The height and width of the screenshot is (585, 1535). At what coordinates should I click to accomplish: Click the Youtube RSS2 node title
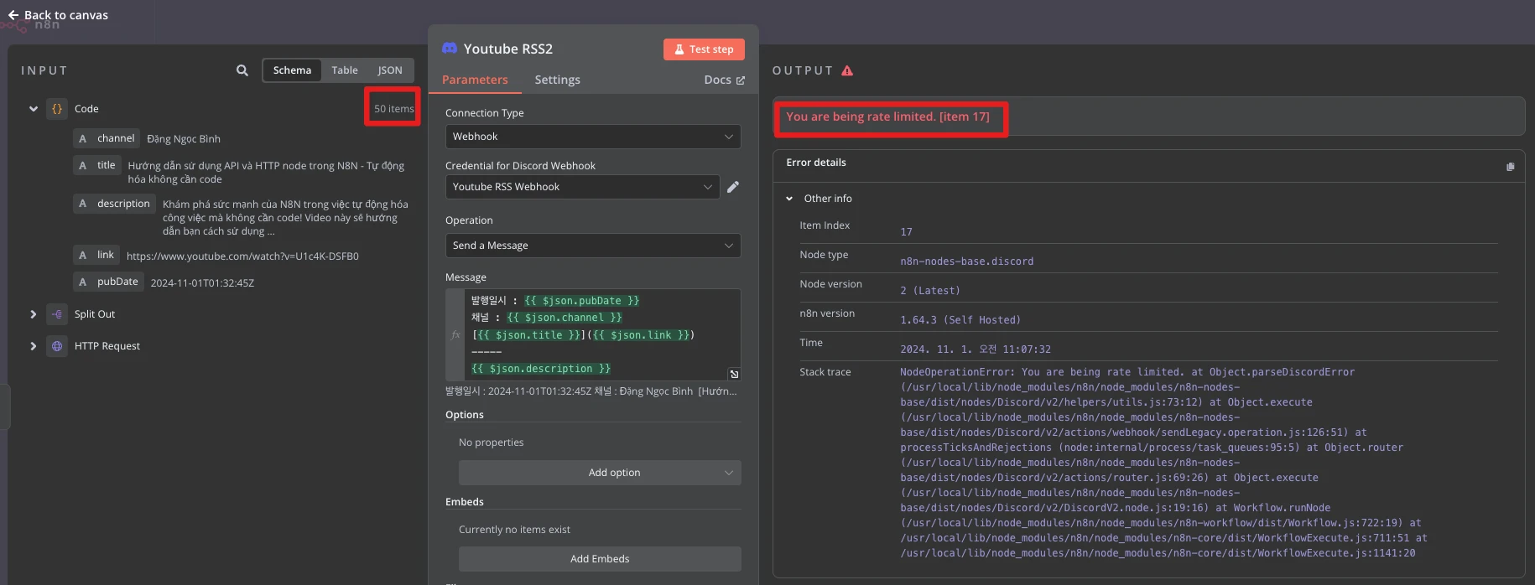coord(508,49)
